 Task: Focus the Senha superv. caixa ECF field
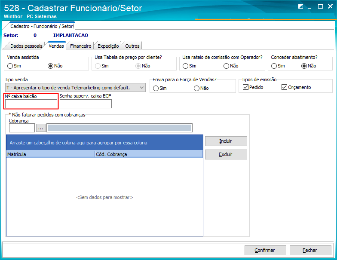coord(86,104)
